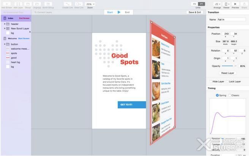249x156 pixels.
Task: Click the New Scroll Layer icon
Action: tap(8, 28)
